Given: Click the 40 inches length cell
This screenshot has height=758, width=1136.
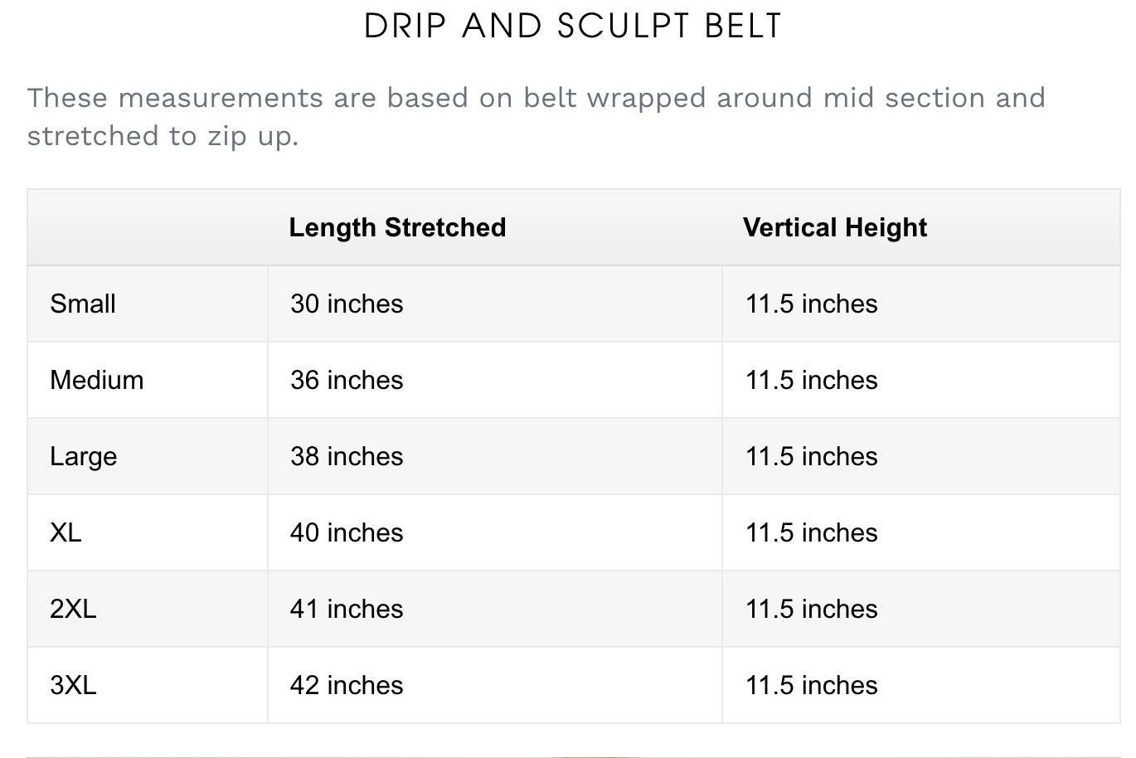Looking at the screenshot, I should 347,532.
